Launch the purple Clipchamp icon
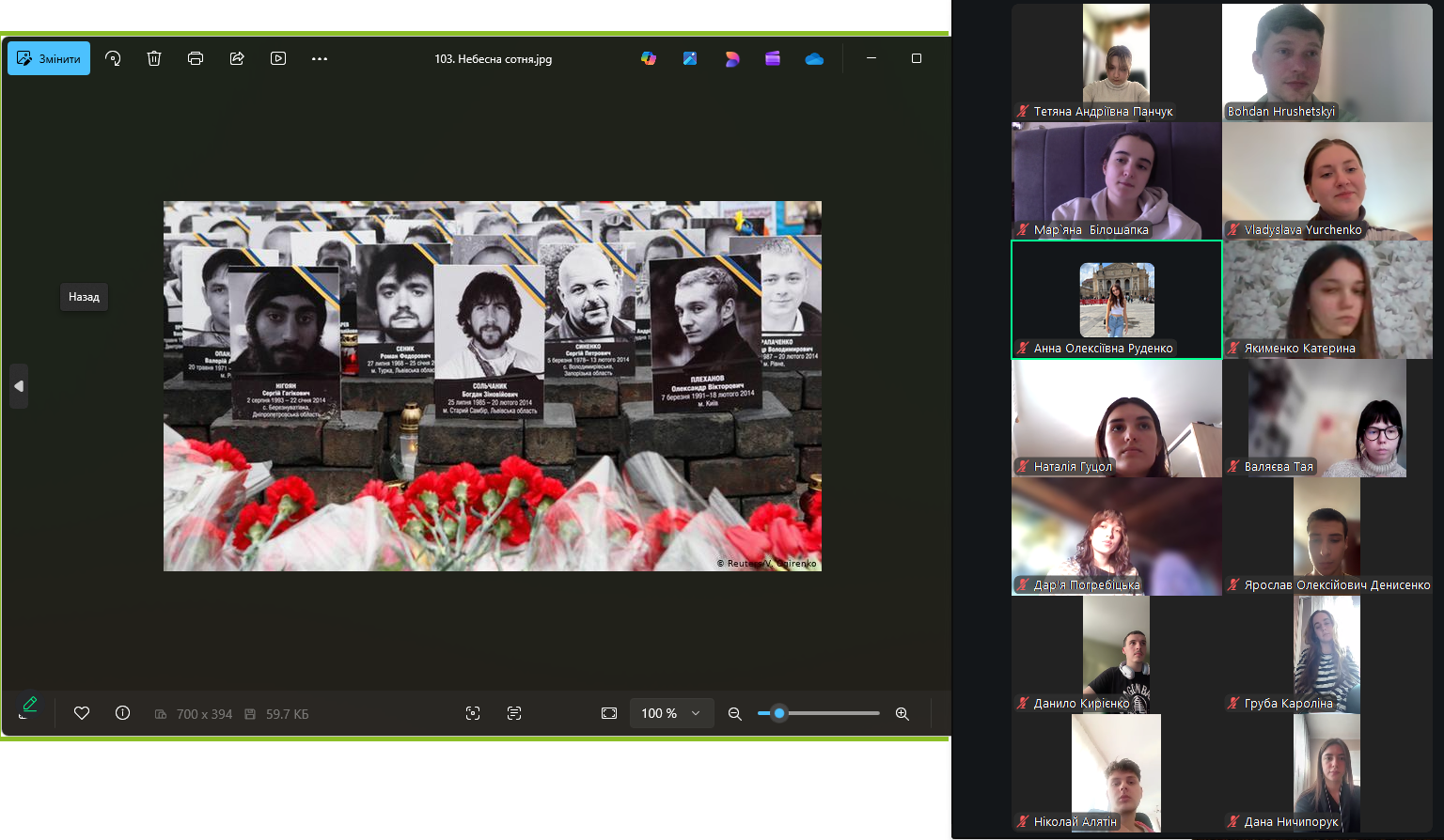Image resolution: width=1444 pixels, height=840 pixels. (773, 58)
